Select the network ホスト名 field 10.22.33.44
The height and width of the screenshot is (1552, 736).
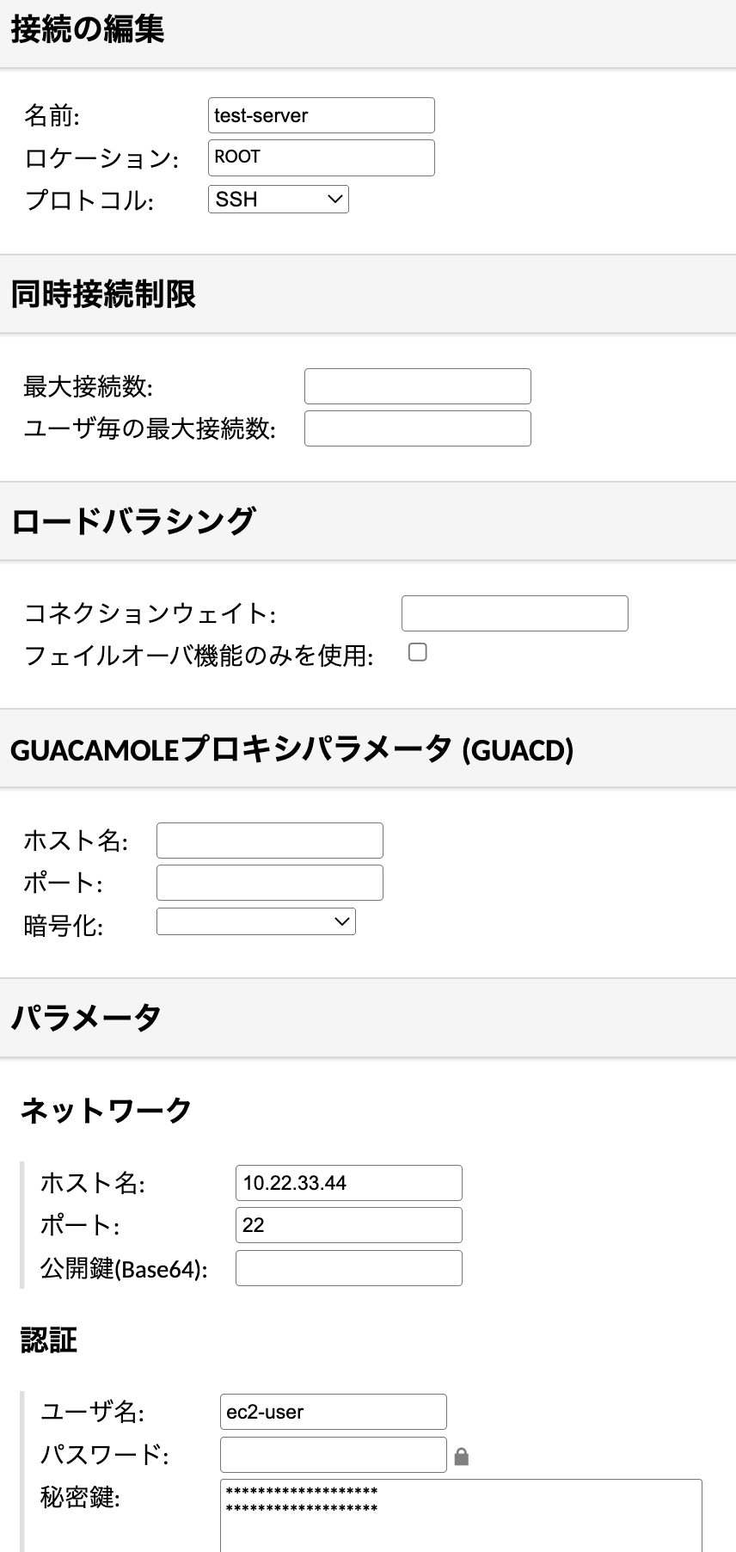coord(348,1183)
